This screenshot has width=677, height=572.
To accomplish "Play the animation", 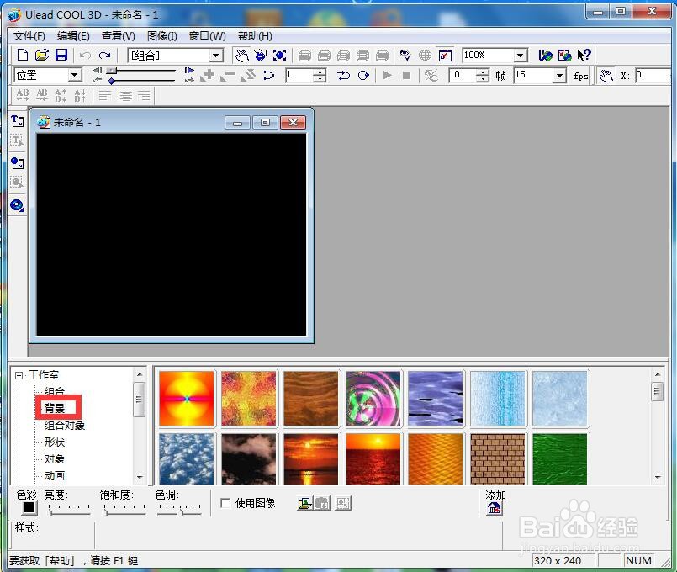I will pyautogui.click(x=388, y=75).
